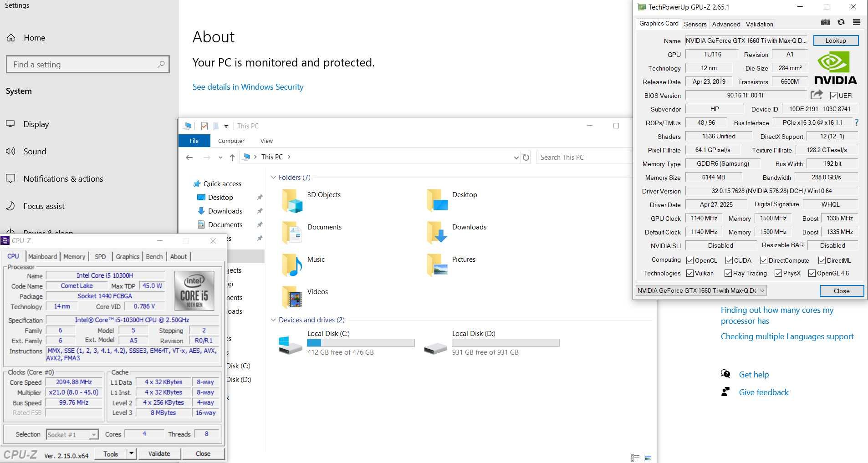Toggle the Ray Tracing checkbox

tap(728, 273)
